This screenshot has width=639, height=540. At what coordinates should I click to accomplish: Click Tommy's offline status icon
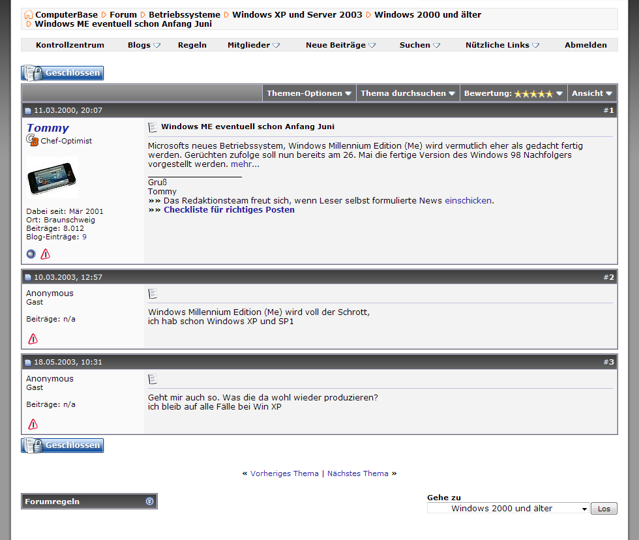pos(31,254)
